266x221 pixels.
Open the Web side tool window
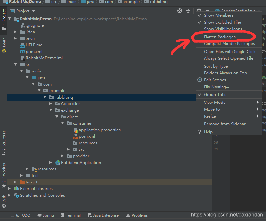pyautogui.click(x=4, y=201)
